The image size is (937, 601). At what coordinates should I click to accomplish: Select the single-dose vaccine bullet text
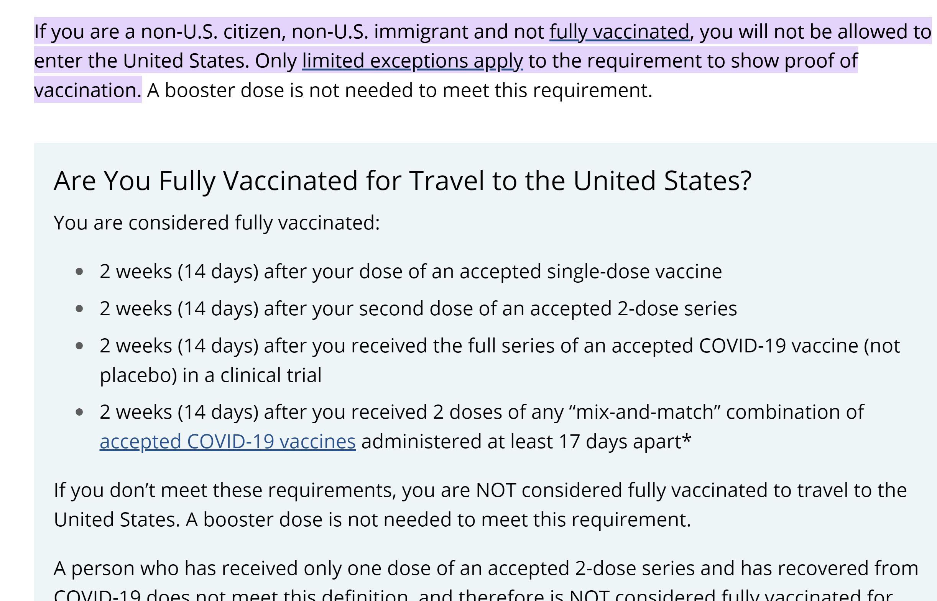pyautogui.click(x=411, y=272)
